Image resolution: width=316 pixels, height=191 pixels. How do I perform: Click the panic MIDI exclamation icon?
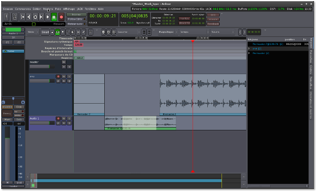tap(7, 17)
